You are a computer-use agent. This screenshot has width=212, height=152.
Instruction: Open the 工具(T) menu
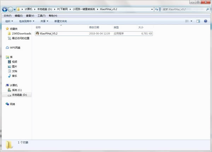point(41,16)
